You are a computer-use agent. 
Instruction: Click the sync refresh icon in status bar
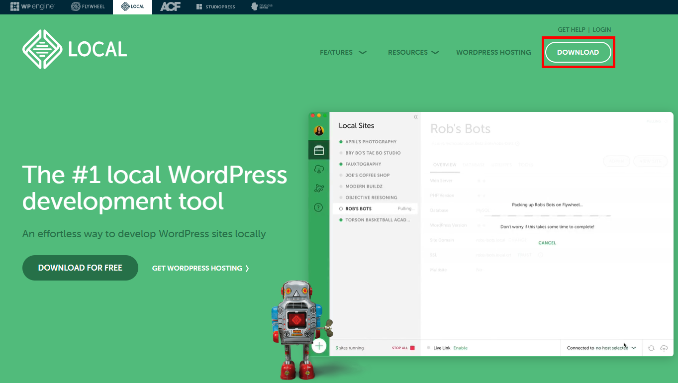pos(651,348)
